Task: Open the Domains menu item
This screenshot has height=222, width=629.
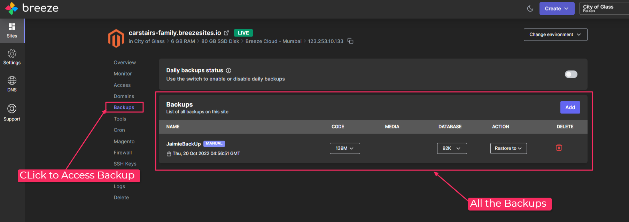Action: (x=124, y=96)
